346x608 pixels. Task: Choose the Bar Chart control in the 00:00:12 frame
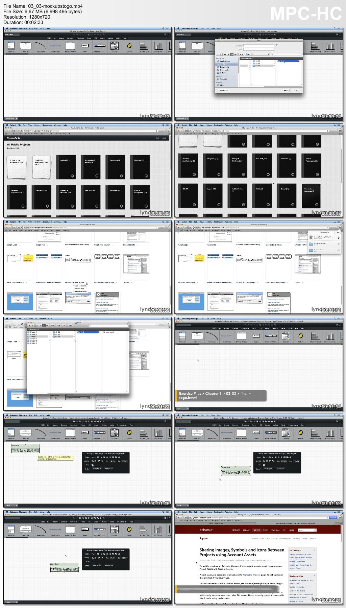144,46
